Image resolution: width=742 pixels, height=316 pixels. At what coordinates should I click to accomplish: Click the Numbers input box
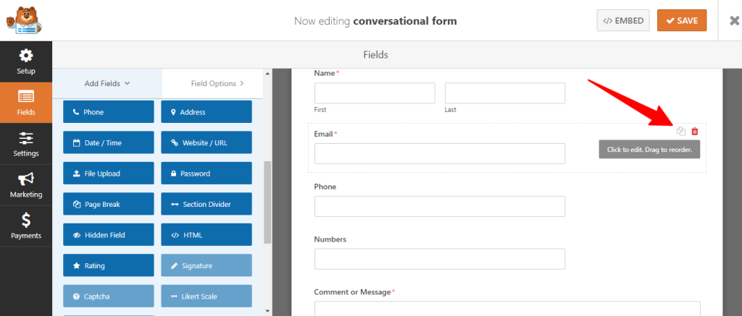pos(440,259)
